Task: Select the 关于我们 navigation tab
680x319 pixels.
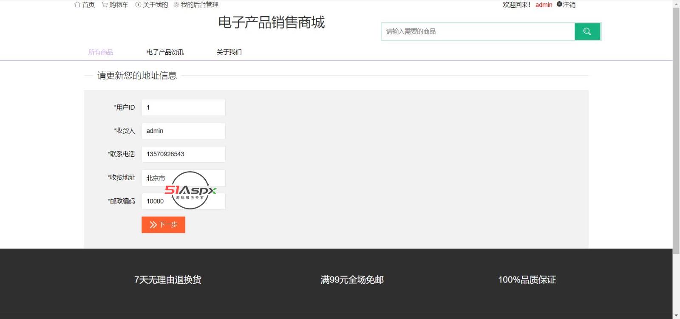Action: [229, 52]
